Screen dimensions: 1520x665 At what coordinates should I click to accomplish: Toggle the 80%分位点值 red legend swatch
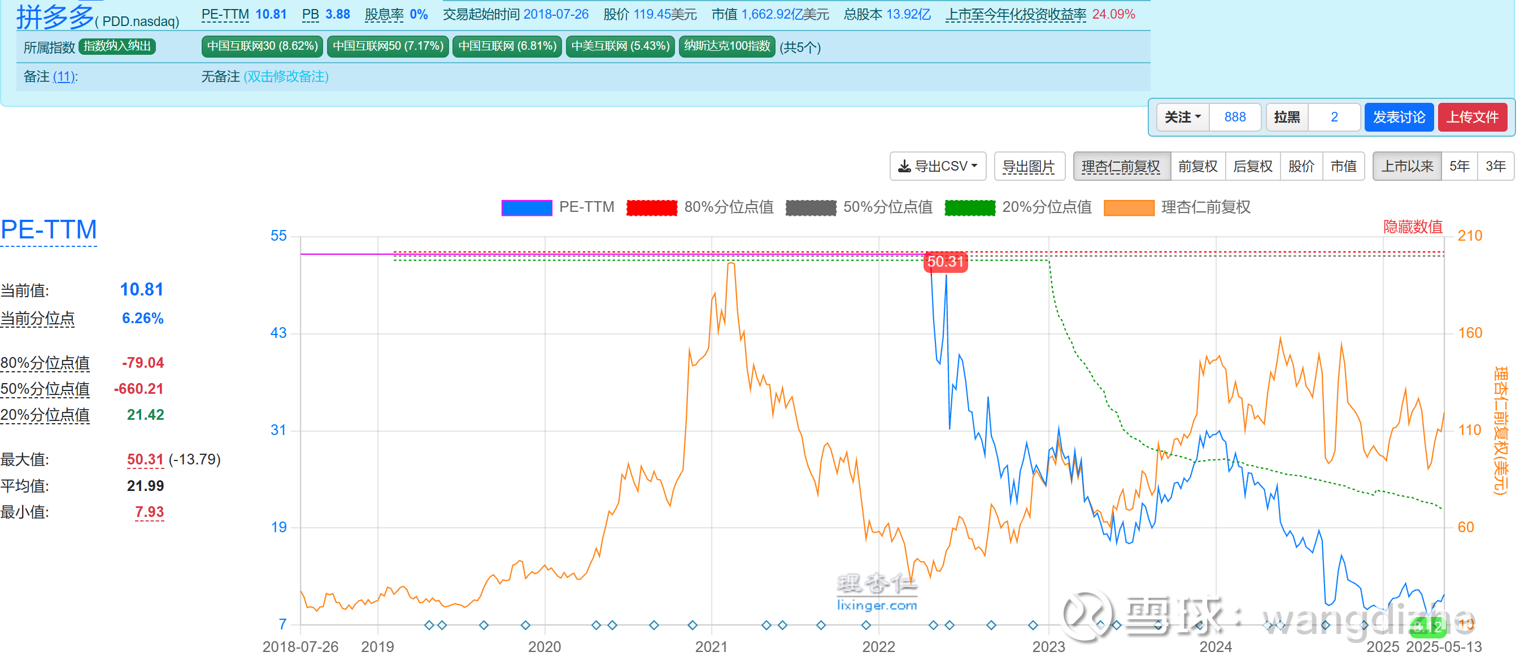click(651, 208)
